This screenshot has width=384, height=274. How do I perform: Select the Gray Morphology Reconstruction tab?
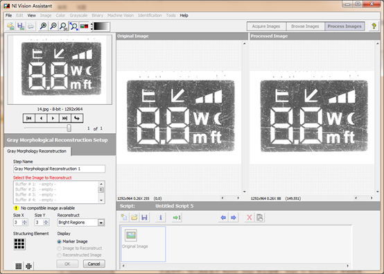37,151
